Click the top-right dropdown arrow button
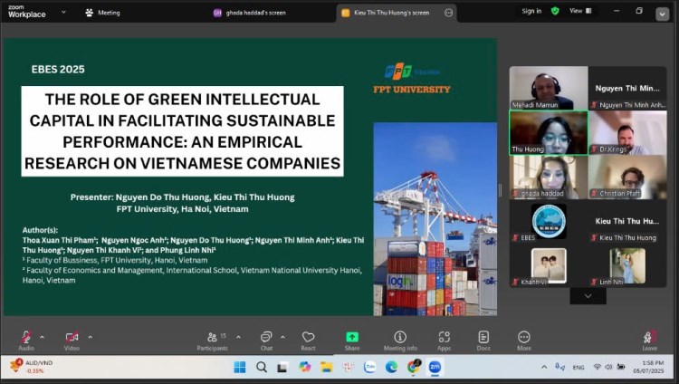 tap(662, 14)
